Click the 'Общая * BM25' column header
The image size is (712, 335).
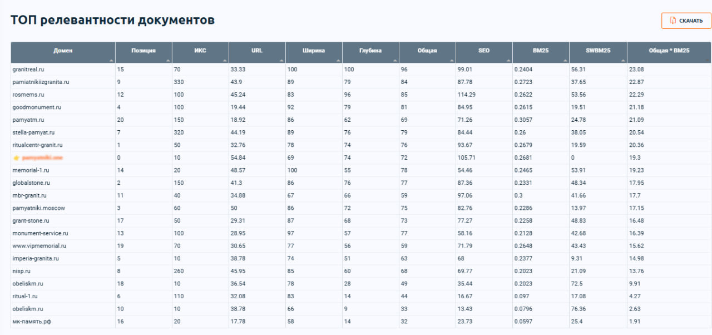(669, 51)
